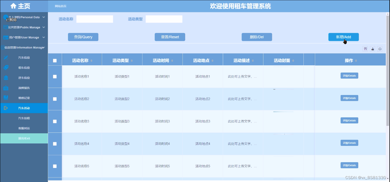Click the export icon above the table
390x182 pixels.
coord(373,49)
